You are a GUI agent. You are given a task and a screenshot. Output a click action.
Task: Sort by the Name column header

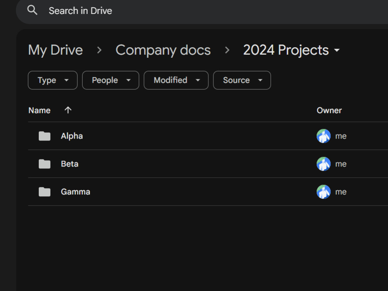[x=39, y=110]
